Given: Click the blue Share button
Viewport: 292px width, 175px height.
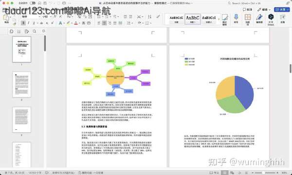Looking at the screenshot, I should pyautogui.click(x=282, y=10).
